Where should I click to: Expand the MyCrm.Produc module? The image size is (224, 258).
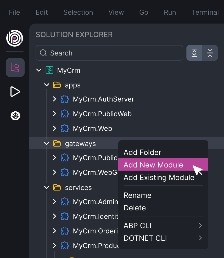point(54,245)
